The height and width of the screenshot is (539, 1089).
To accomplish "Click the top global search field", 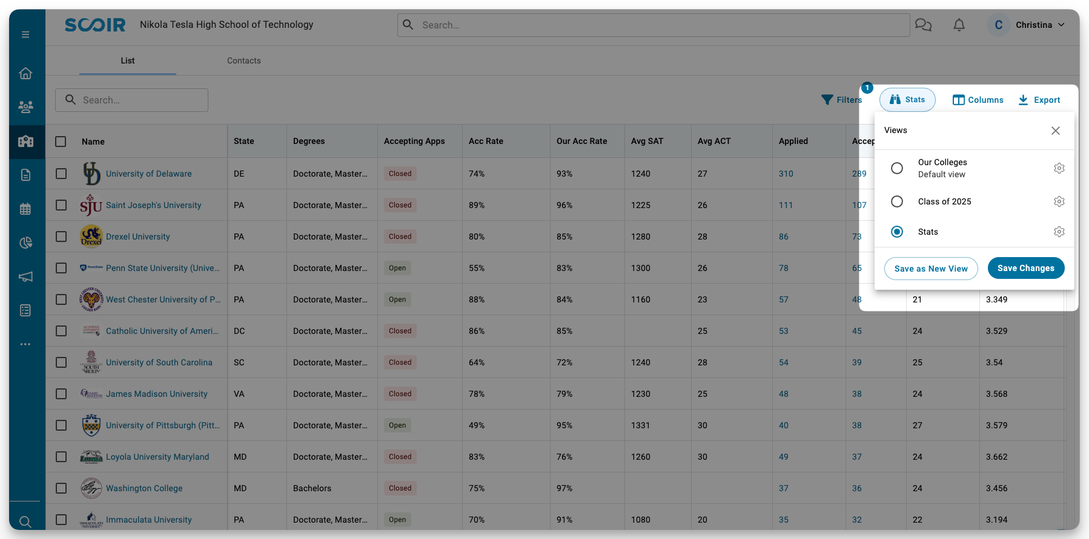I will [x=654, y=25].
